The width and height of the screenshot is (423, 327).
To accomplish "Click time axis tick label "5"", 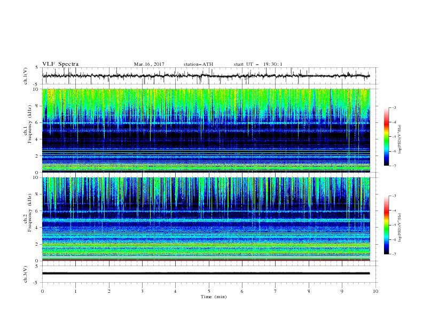I will pos(209,291).
